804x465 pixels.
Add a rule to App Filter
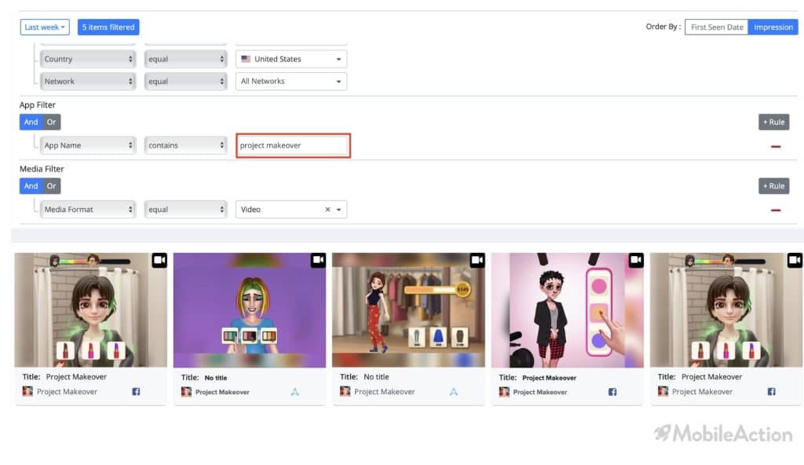(x=773, y=123)
